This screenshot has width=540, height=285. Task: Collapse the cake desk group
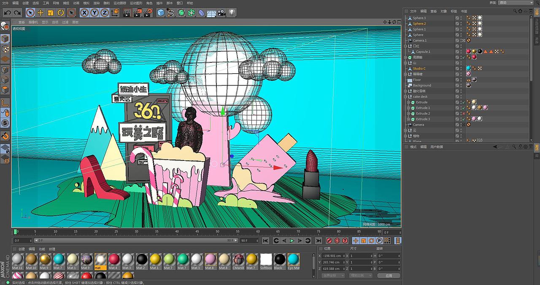coord(406,96)
